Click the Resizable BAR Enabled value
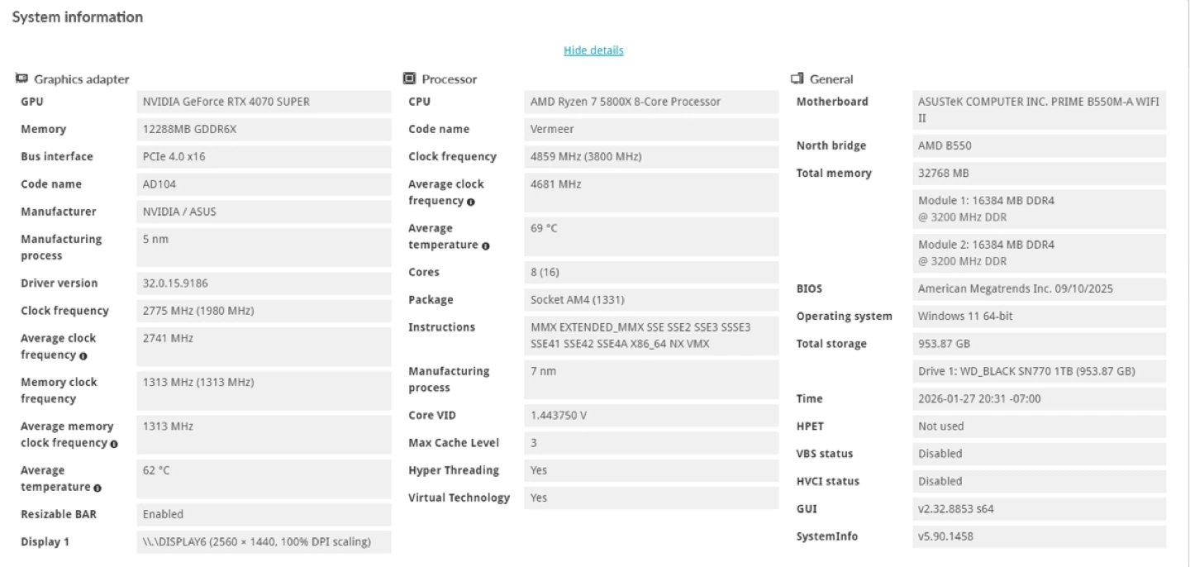 pyautogui.click(x=163, y=514)
